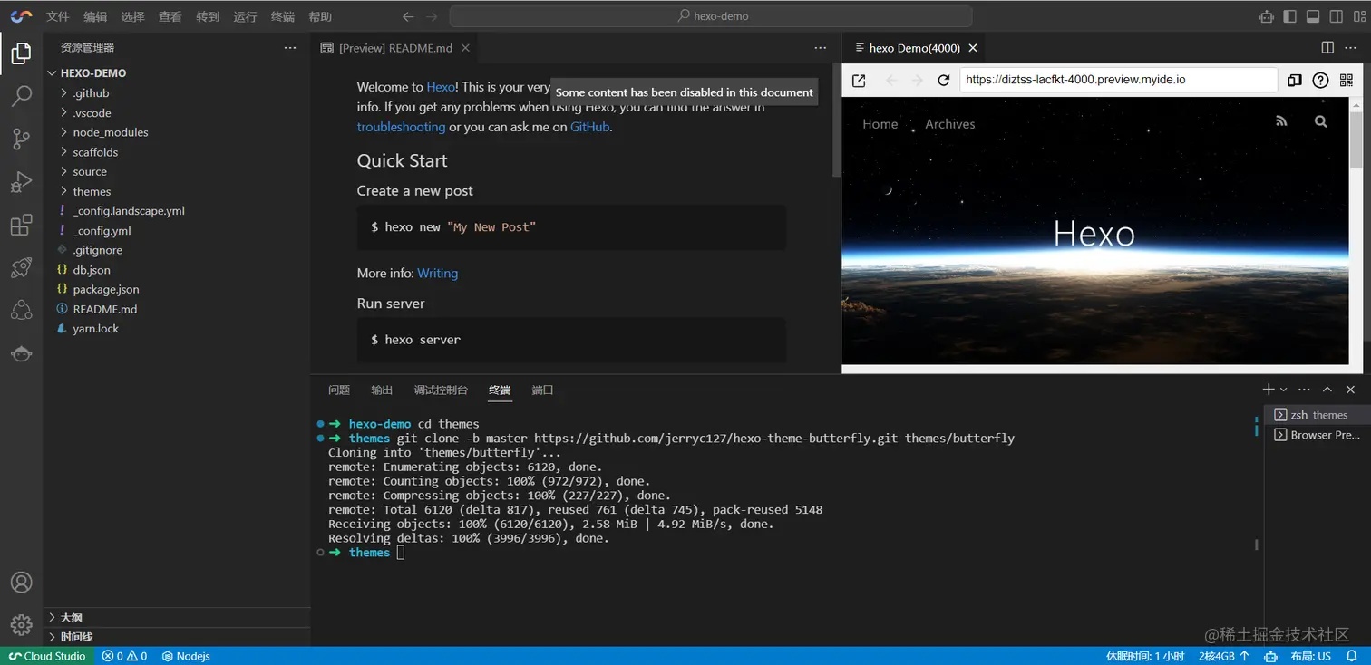Follow the GitHub link in README preview
Image resolution: width=1371 pixels, height=665 pixels.
(x=589, y=127)
